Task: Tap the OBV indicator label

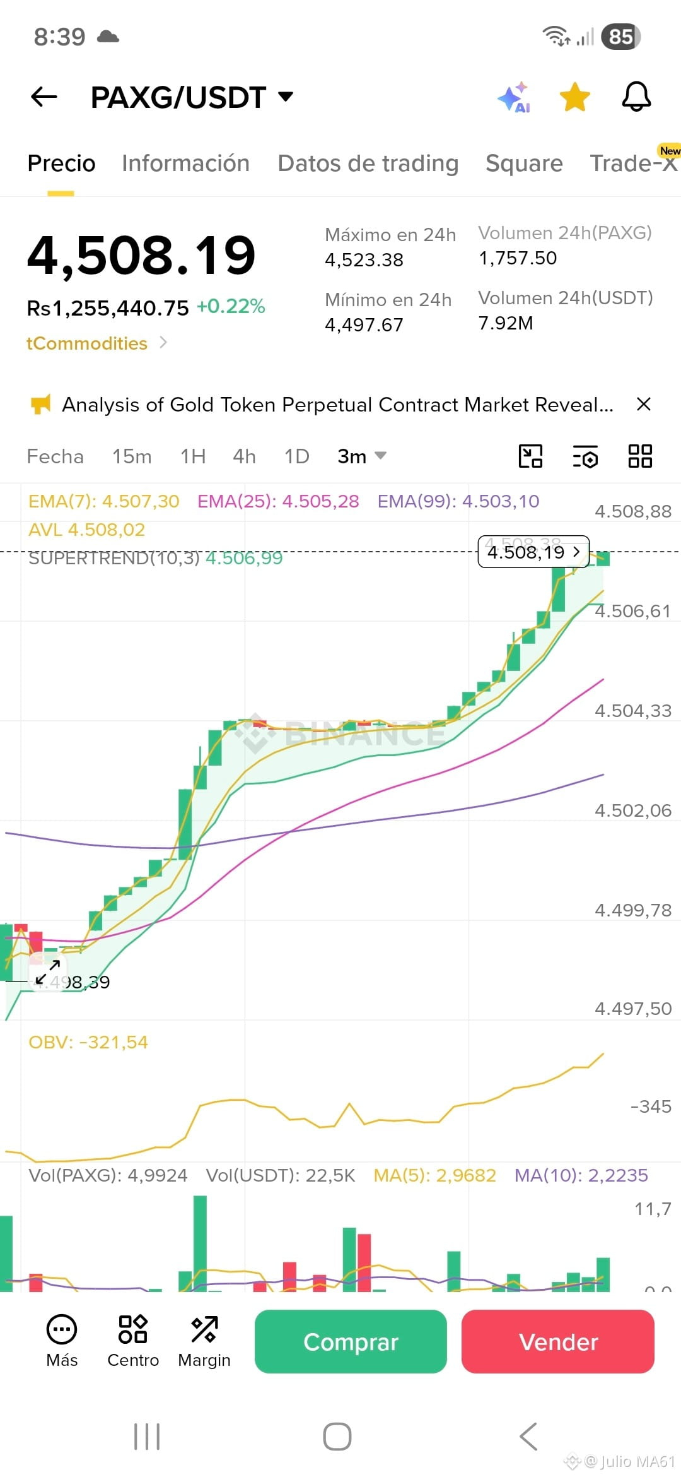Action: [88, 1042]
